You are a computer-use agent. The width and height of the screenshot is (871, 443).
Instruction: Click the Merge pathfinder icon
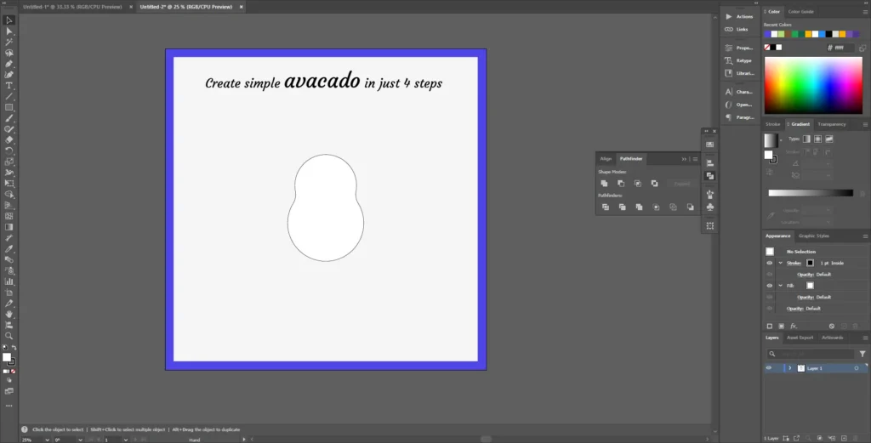coord(639,207)
